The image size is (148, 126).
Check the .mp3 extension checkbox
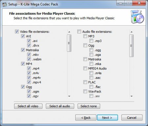91,41
